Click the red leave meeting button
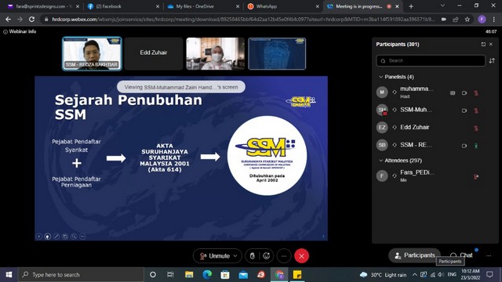The height and width of the screenshot is (282, 502). pyautogui.click(x=301, y=256)
